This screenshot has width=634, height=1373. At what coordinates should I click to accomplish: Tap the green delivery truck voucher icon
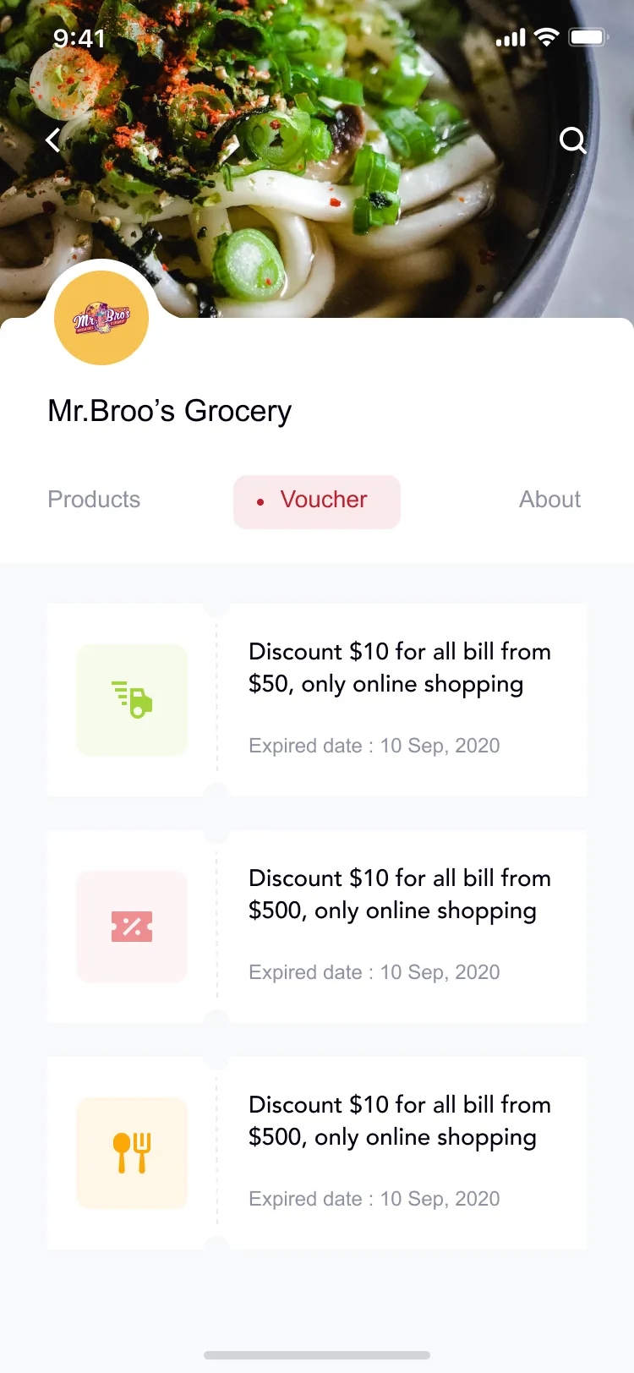coord(132,700)
